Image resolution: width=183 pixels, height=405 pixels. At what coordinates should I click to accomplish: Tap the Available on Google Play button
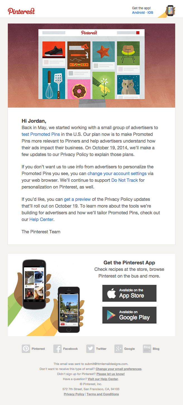click(129, 315)
